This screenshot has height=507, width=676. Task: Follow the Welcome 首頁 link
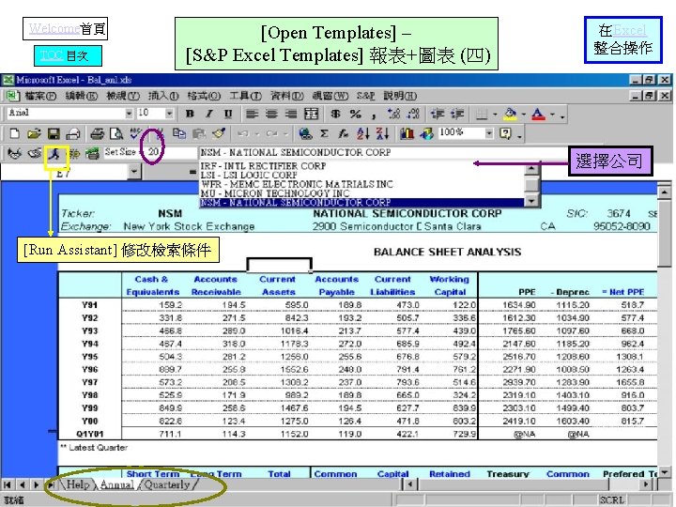coord(65,28)
